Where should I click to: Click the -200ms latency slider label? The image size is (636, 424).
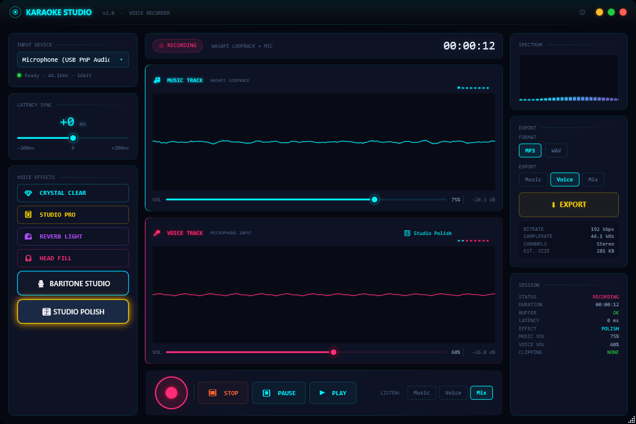tap(26, 148)
